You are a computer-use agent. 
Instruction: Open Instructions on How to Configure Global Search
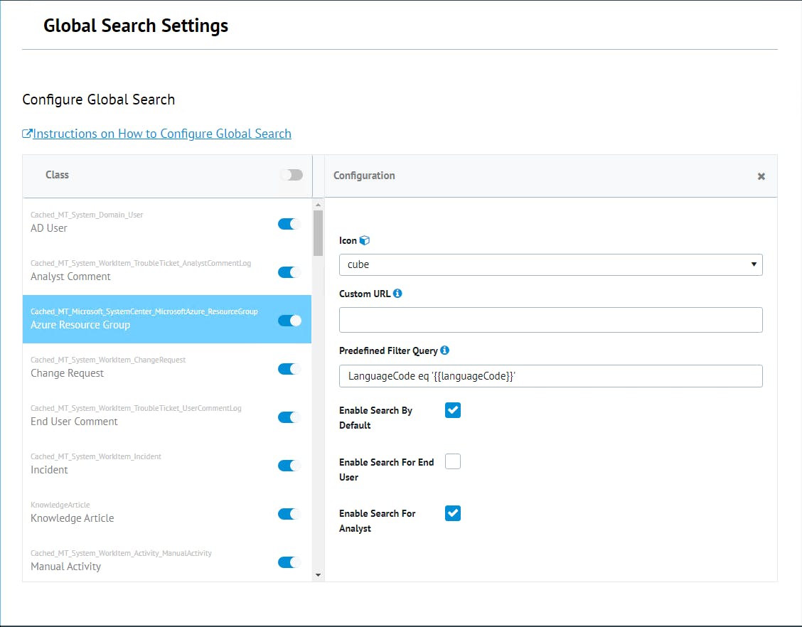(161, 134)
